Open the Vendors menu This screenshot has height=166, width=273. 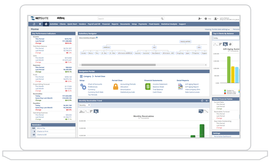(x=82, y=24)
